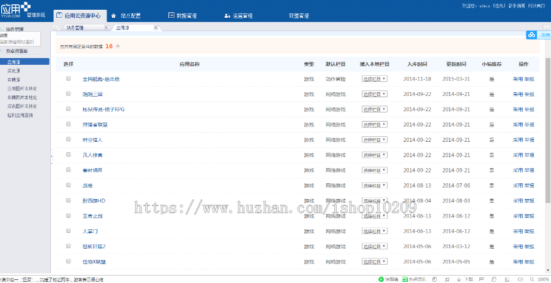
Task: Select 资讯源 in the left sidebar
Action: [x=13, y=70]
